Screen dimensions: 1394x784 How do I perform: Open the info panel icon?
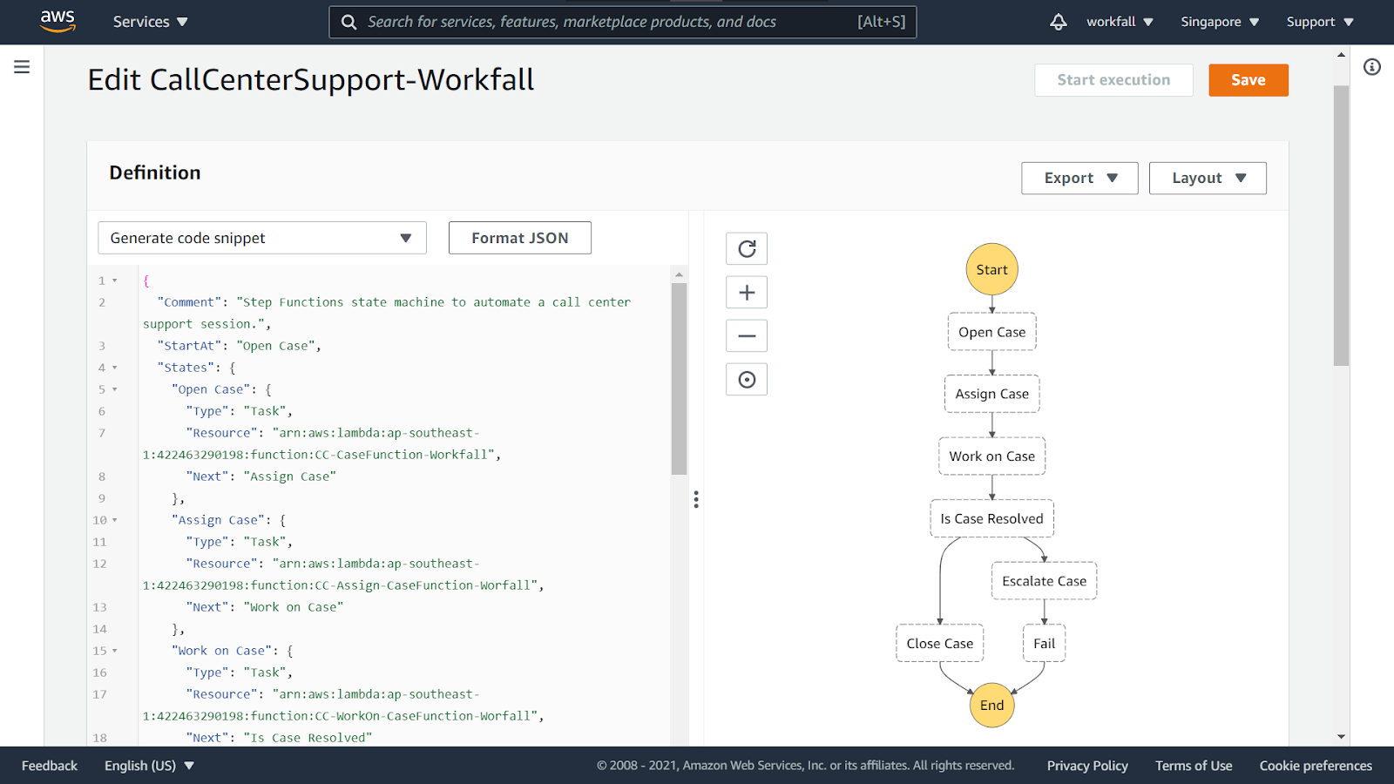click(1372, 67)
